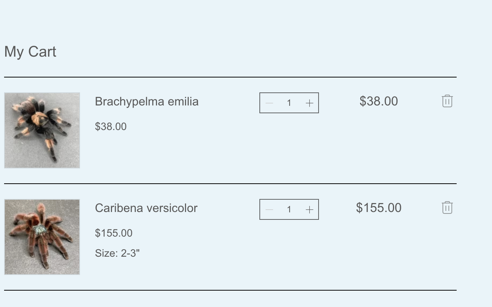This screenshot has width=492, height=307.
Task: Click the Caribena versicolor quantity field
Action: (289, 209)
